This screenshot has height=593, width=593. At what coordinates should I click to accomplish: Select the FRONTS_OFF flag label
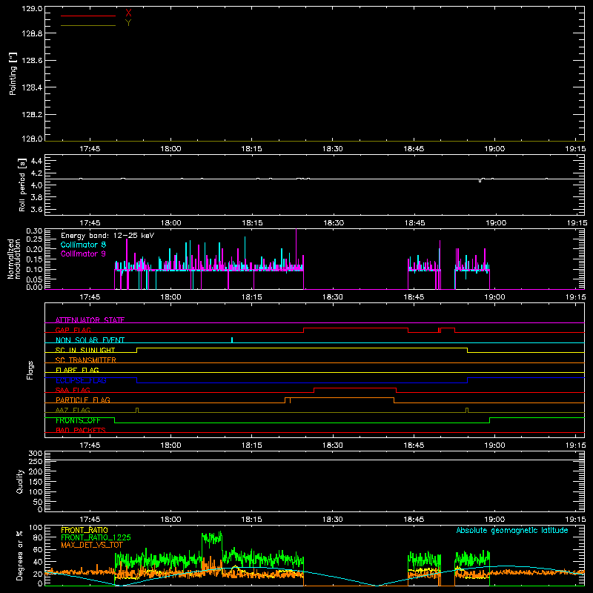(x=78, y=420)
